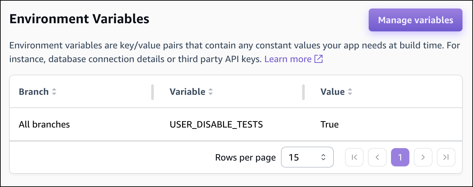Go to the next page of results
473x187 pixels.
tap(423, 157)
